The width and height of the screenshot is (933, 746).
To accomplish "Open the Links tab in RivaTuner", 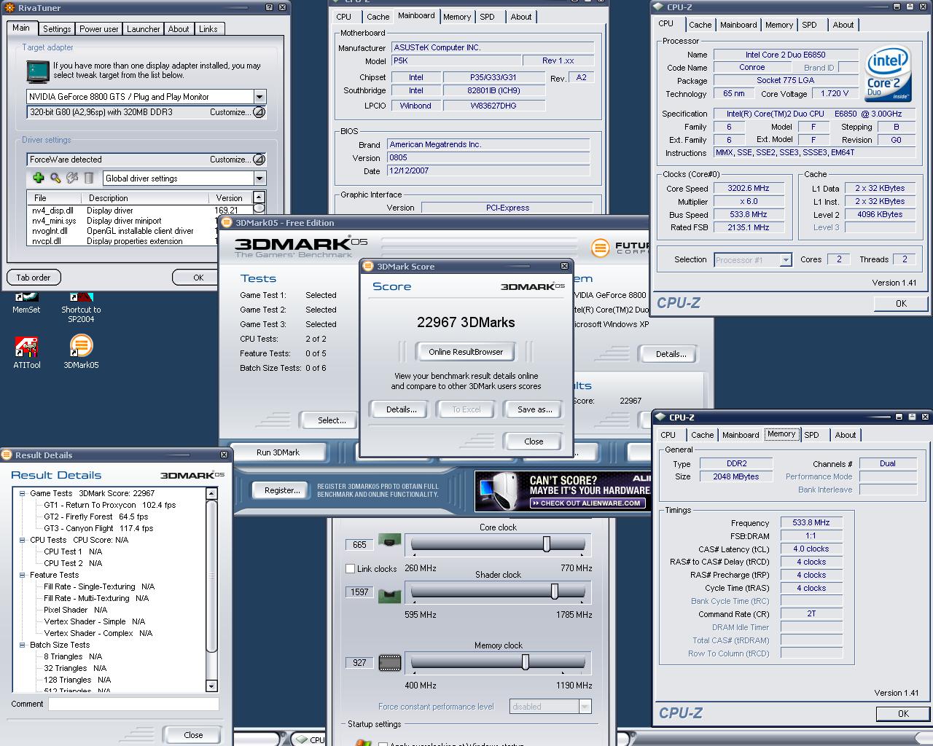I will [208, 29].
